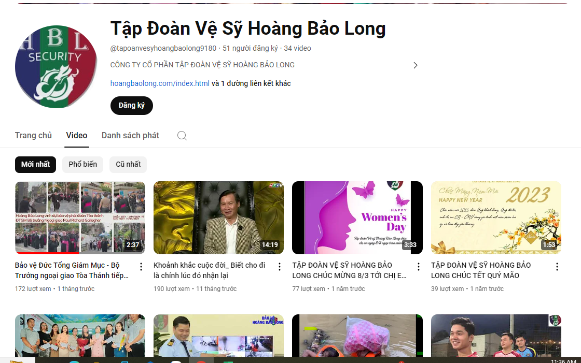
Task: Select the Cũ nhất sort filter
Action: point(128,165)
